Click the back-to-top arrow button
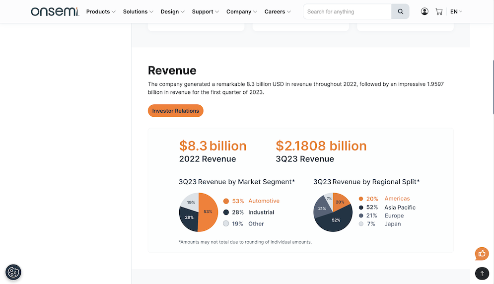 tap(482, 273)
